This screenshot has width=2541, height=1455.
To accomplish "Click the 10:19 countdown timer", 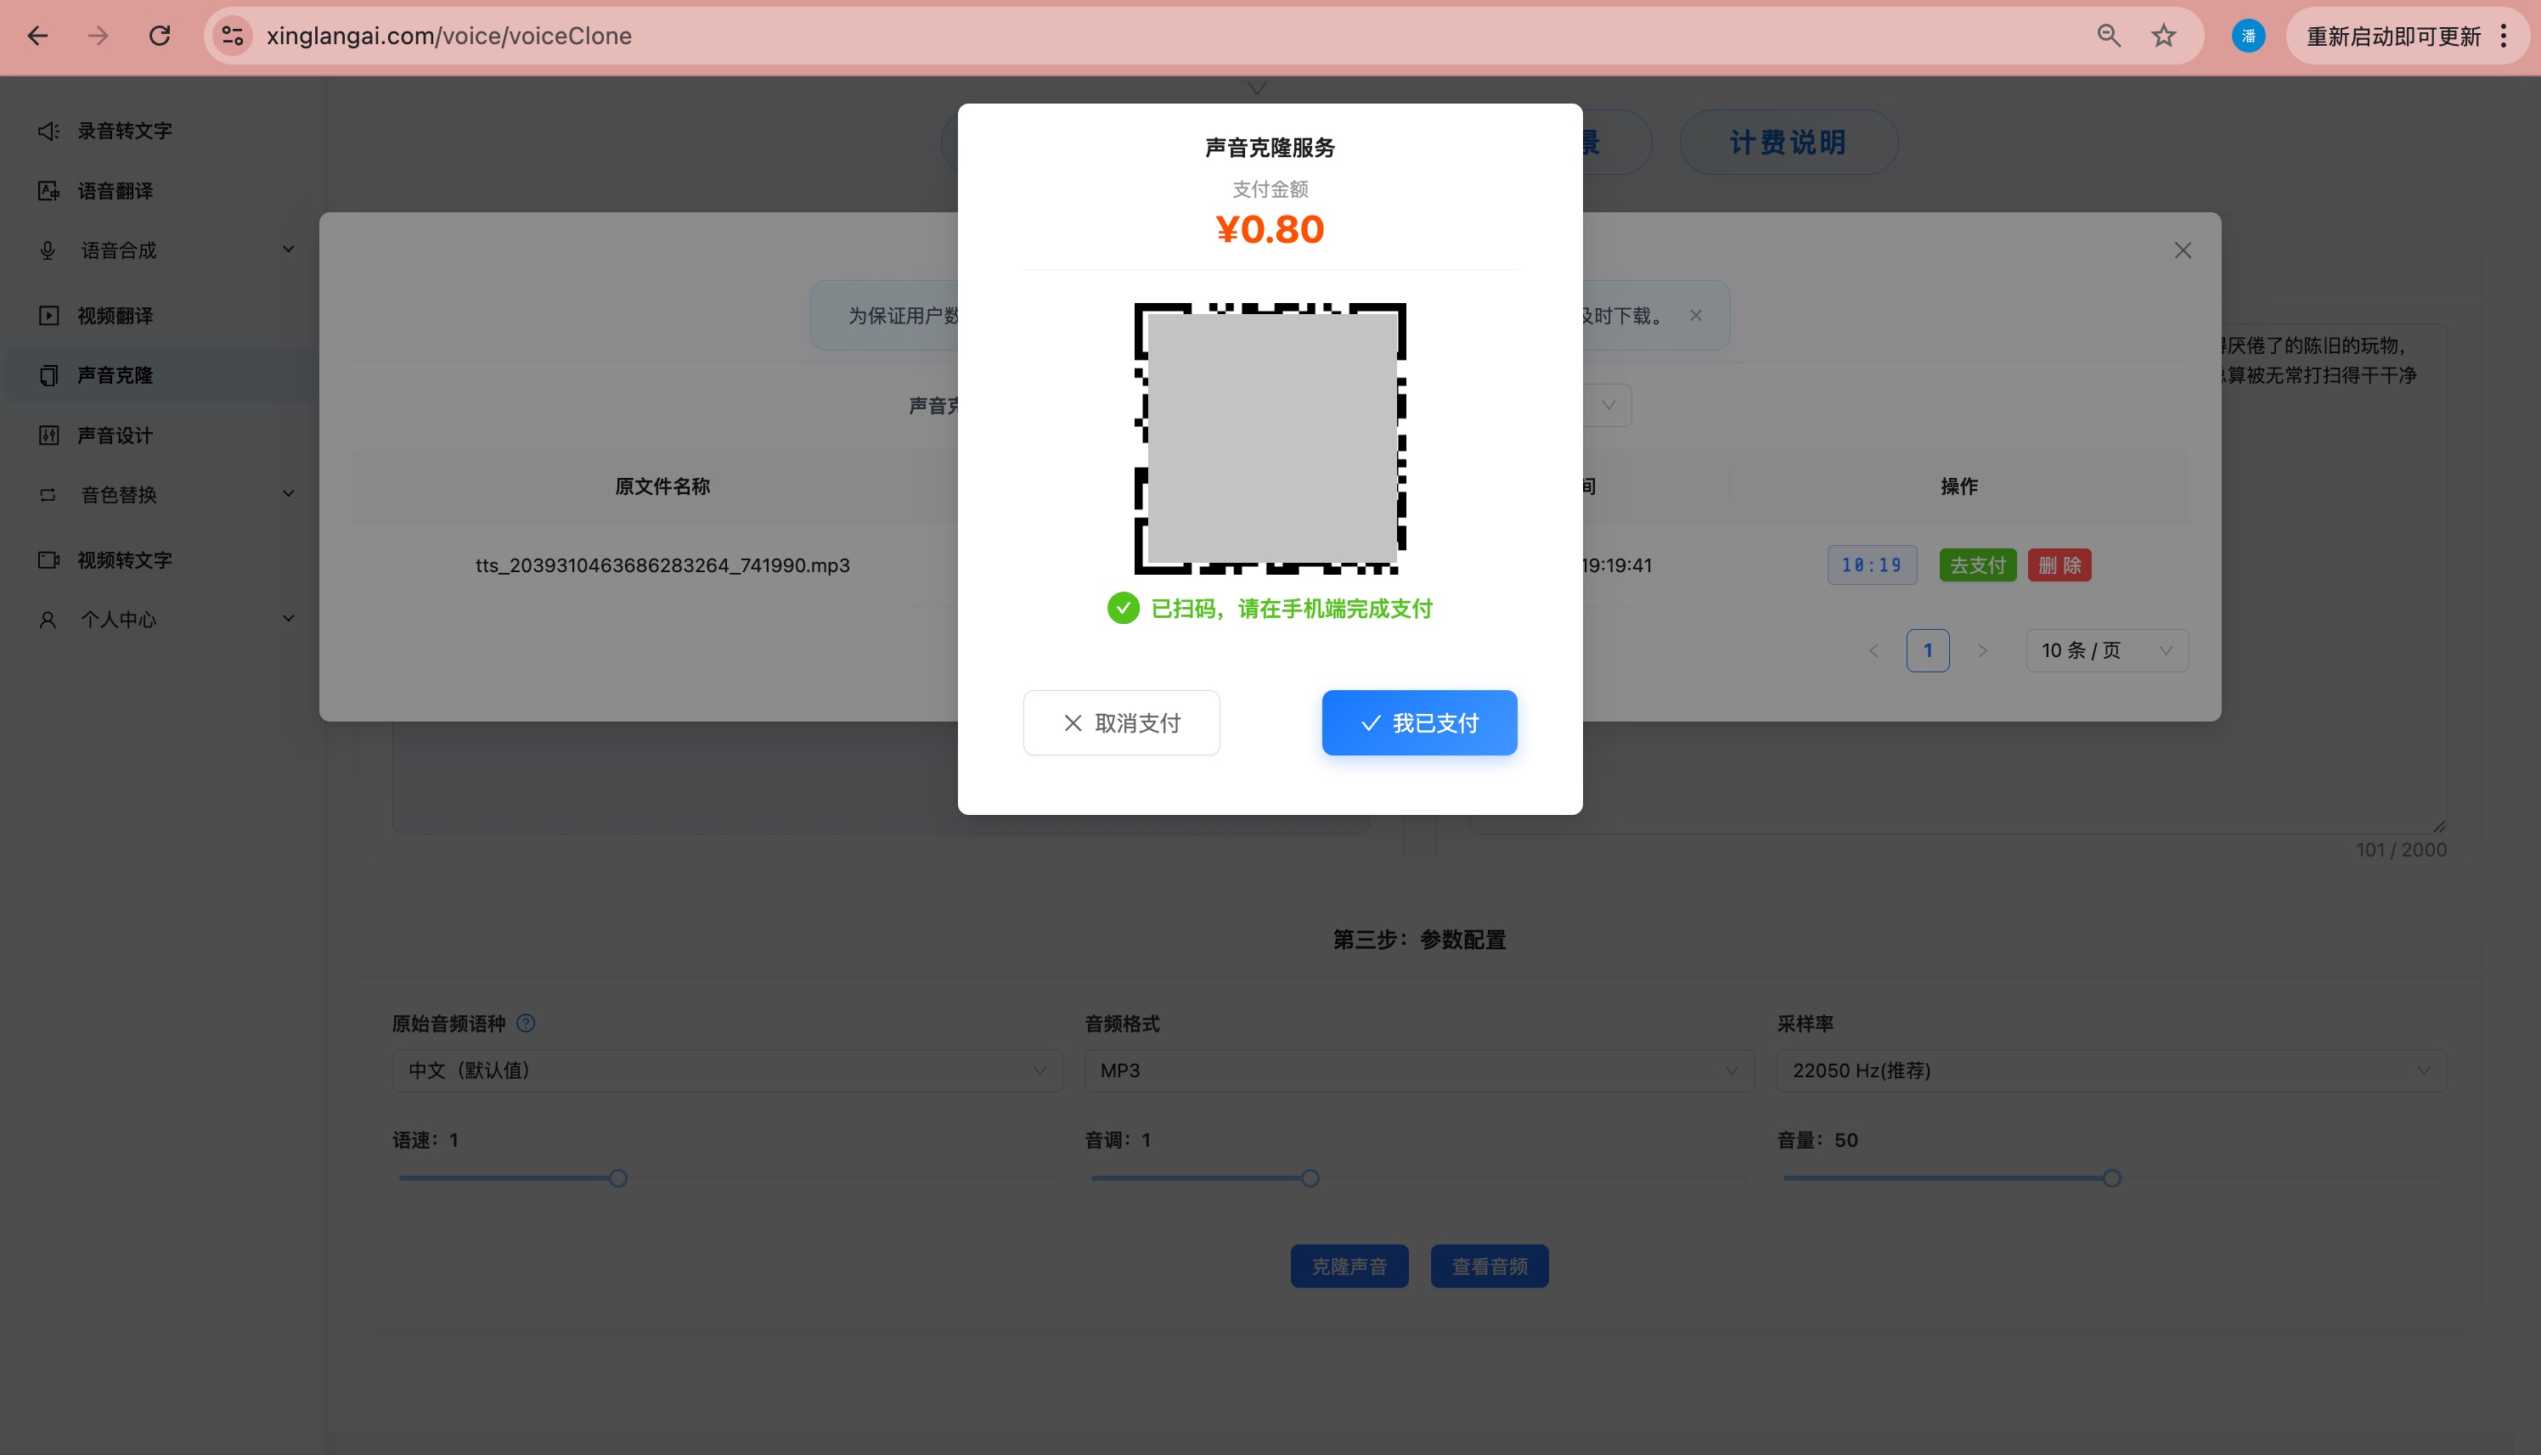I will [x=1873, y=565].
